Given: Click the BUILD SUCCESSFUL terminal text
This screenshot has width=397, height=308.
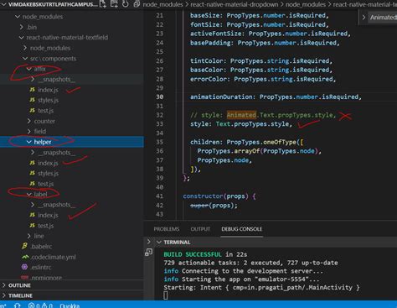Looking at the screenshot, I should [193, 254].
